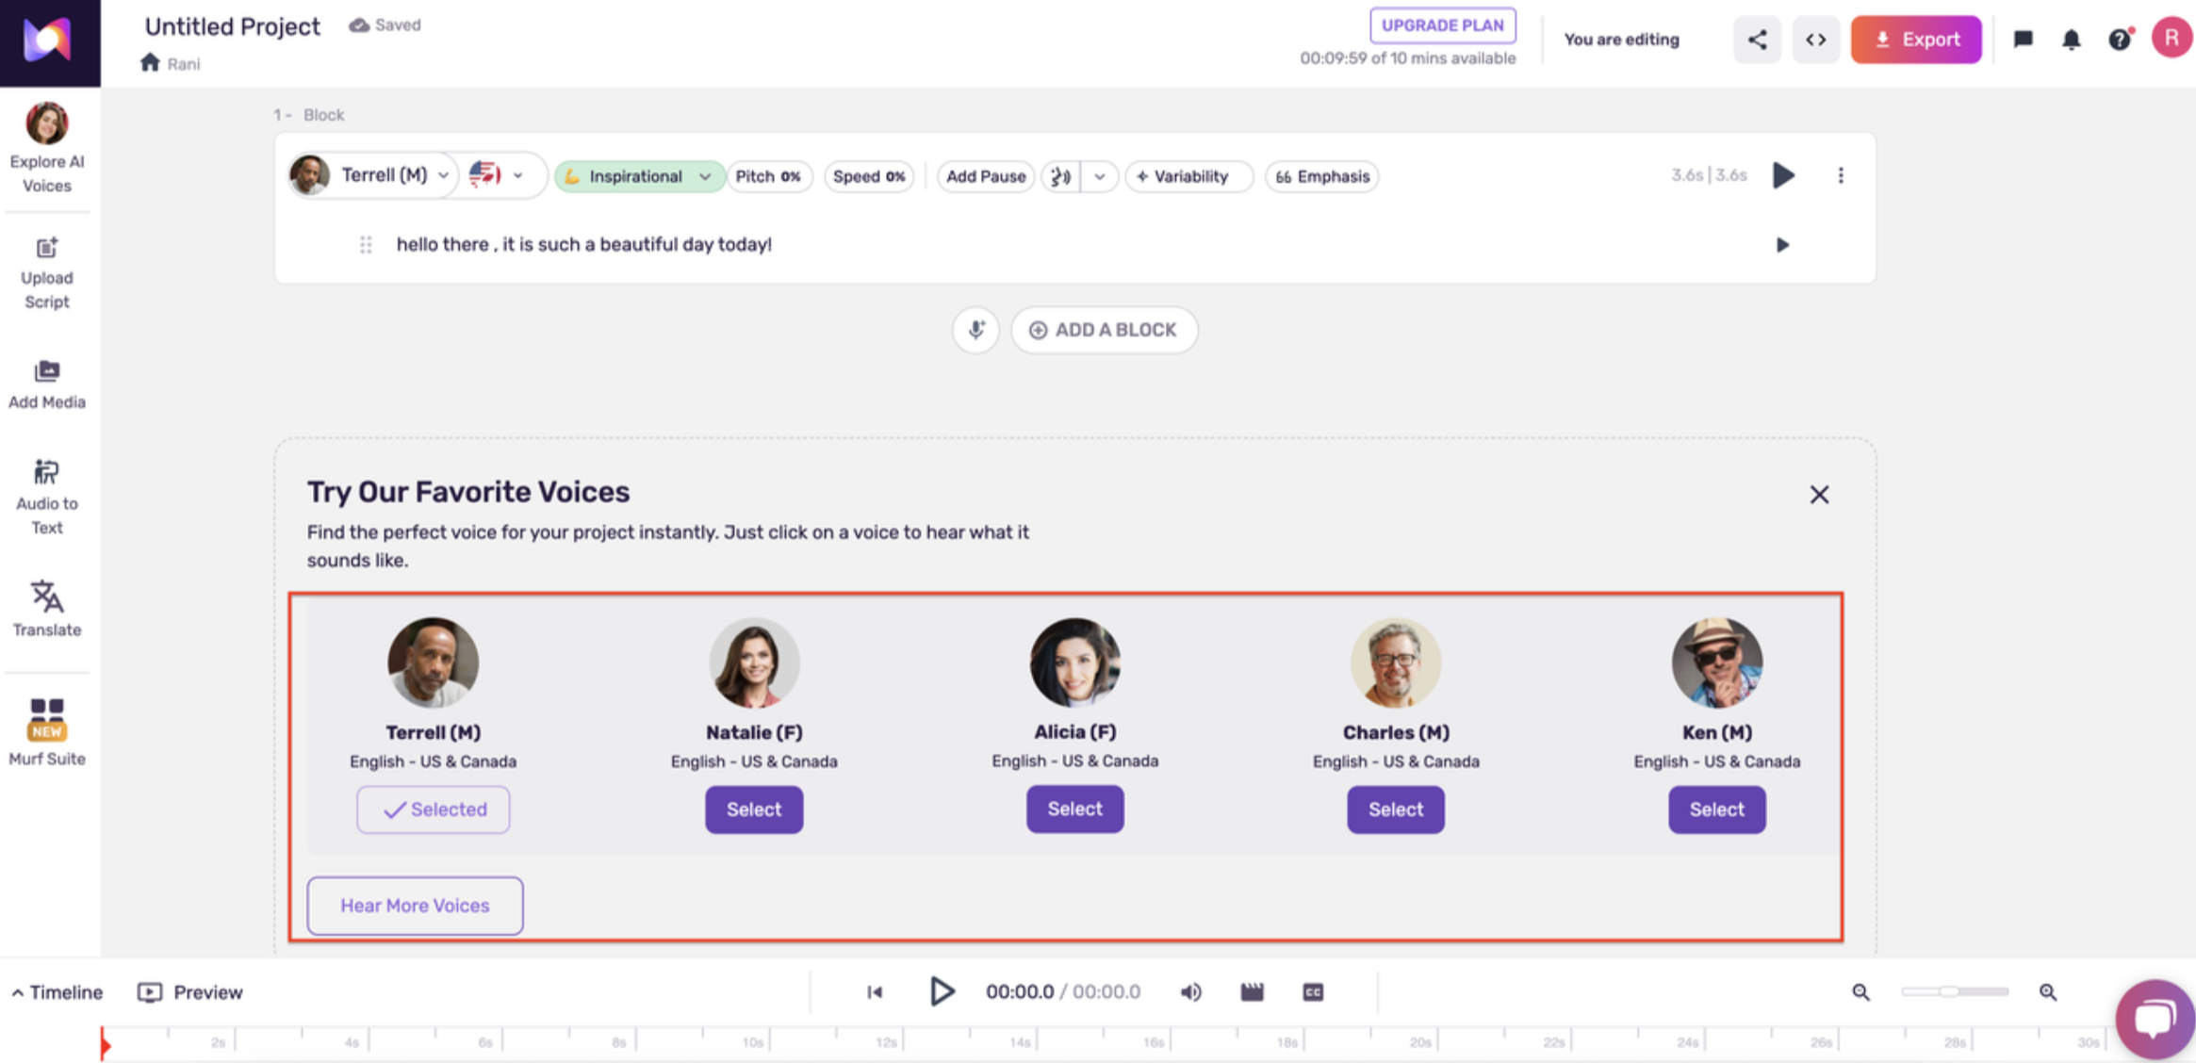Open the block's three-dot options menu

click(x=1840, y=175)
